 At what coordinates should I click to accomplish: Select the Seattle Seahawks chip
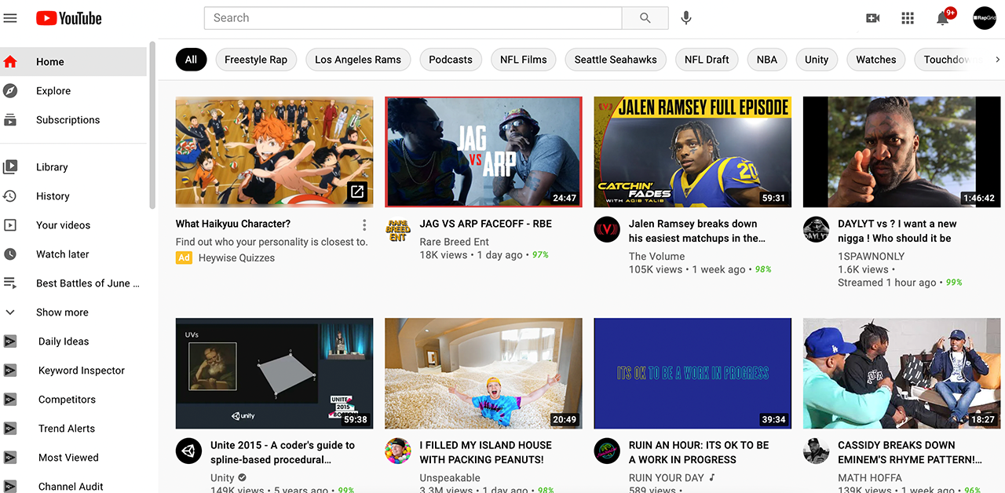point(616,60)
